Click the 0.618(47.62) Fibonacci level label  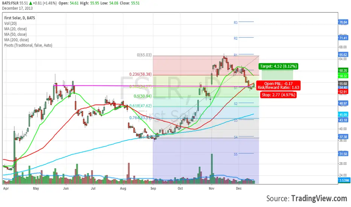click(140, 106)
